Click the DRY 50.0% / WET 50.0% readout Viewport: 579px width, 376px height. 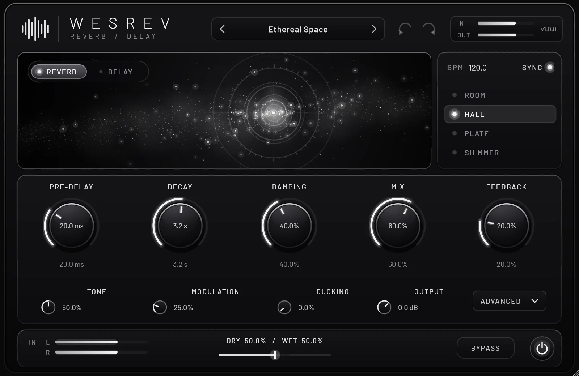(x=275, y=341)
